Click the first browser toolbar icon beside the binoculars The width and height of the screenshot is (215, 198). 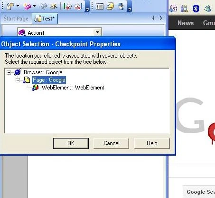click(173, 9)
